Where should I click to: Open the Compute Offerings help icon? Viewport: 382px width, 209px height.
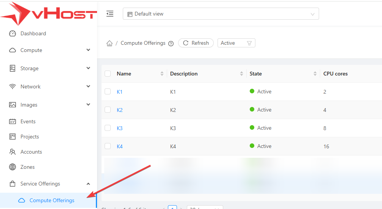point(171,44)
